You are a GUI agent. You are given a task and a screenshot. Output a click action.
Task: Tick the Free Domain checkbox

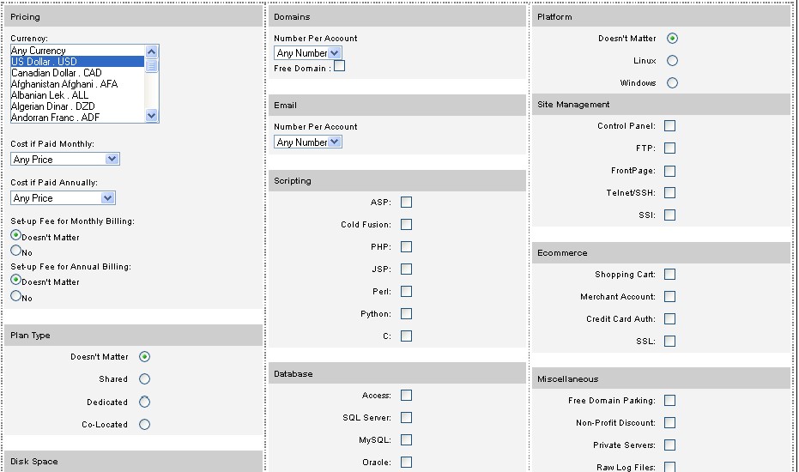tap(340, 66)
